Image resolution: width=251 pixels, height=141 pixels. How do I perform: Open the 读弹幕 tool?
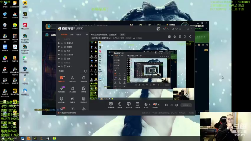pyautogui.click(x=83, y=90)
